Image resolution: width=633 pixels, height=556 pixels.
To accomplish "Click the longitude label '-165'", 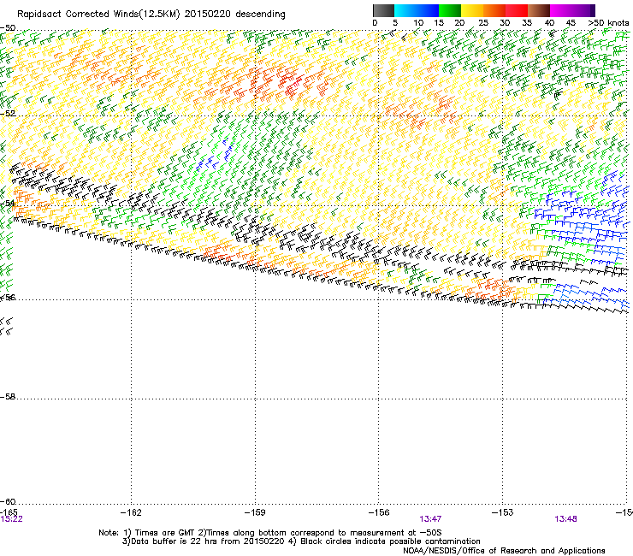I will (x=9, y=512).
